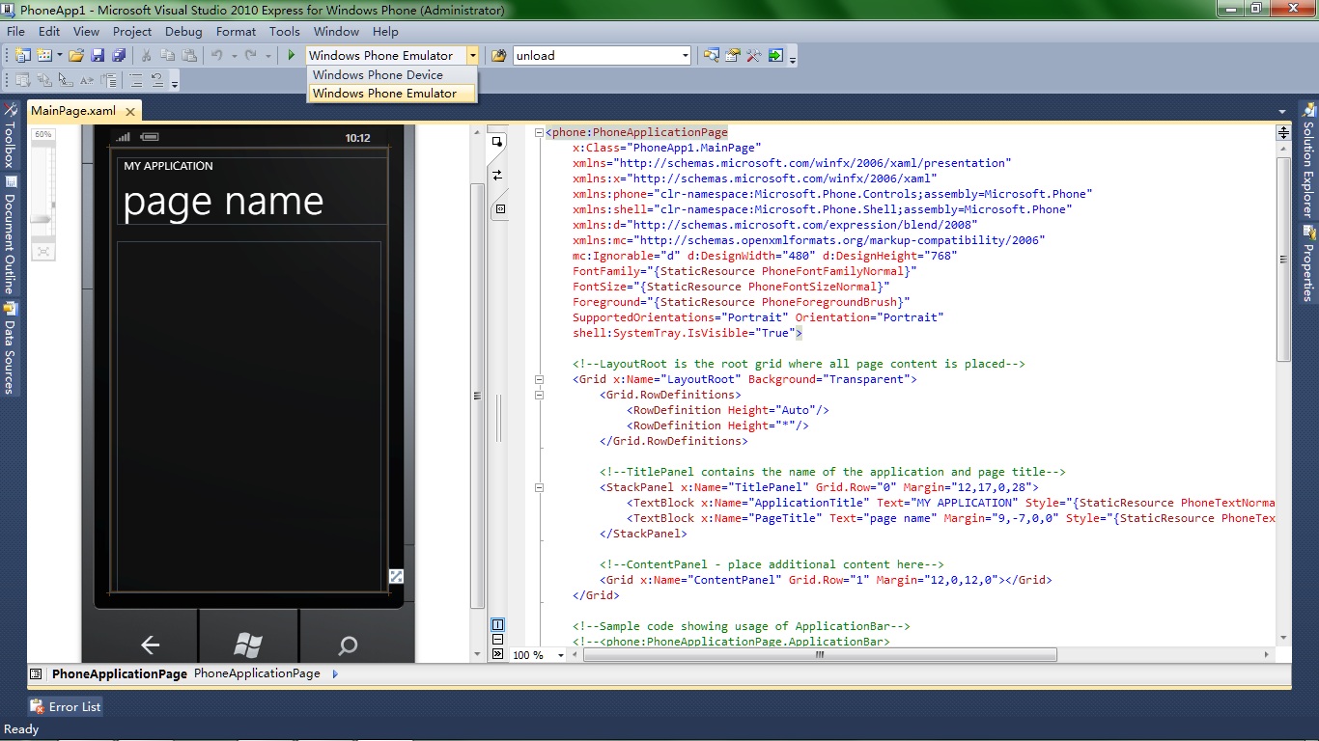Open the Data Sources side tab

(11, 348)
